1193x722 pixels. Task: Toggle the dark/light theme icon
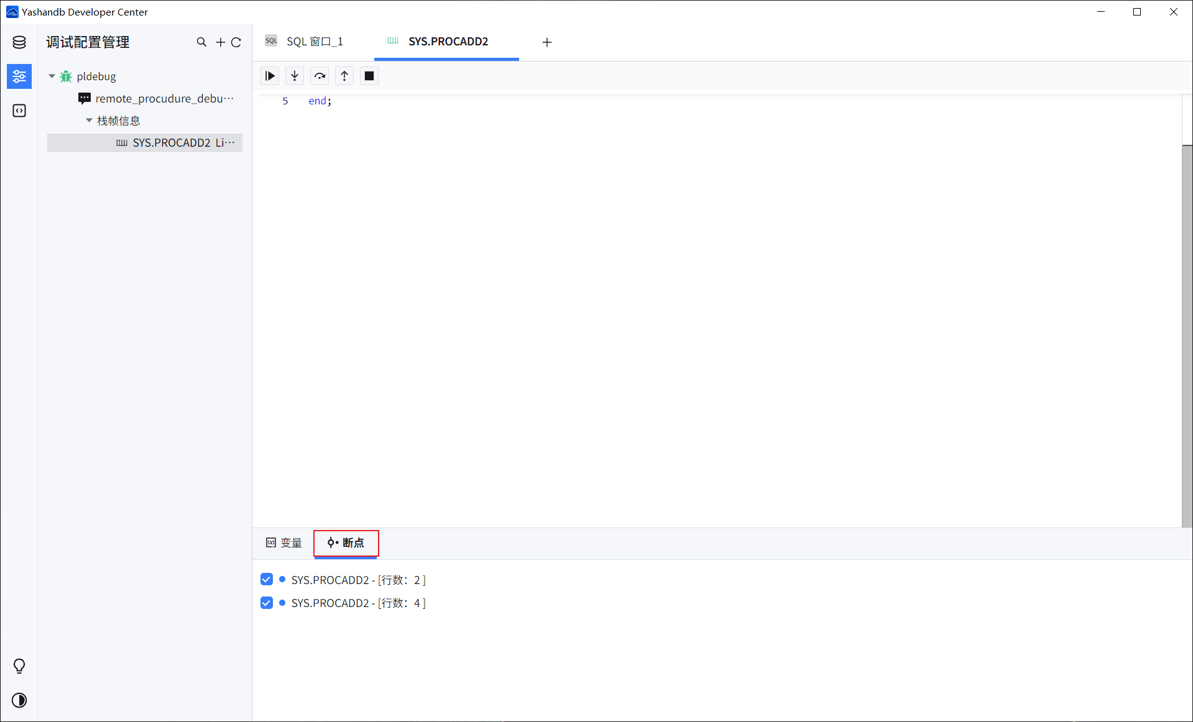[x=19, y=700]
